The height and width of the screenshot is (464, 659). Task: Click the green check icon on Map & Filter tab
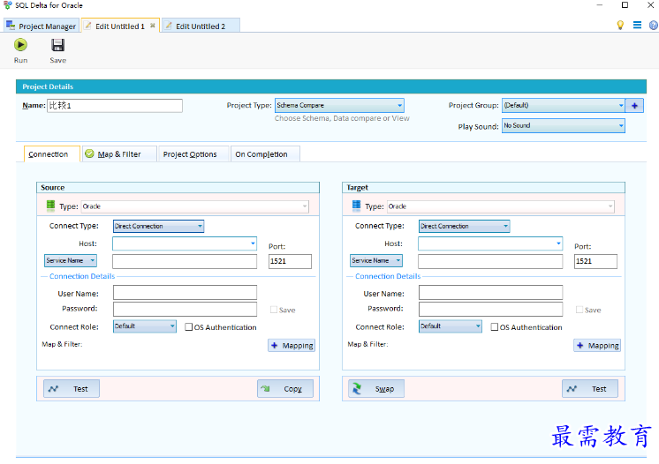[89, 153]
